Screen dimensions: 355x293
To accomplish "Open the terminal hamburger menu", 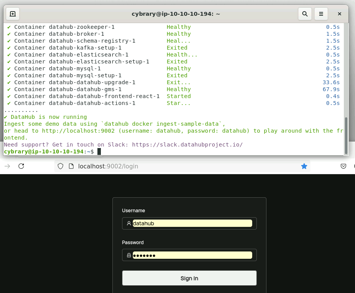I will tap(321, 14).
